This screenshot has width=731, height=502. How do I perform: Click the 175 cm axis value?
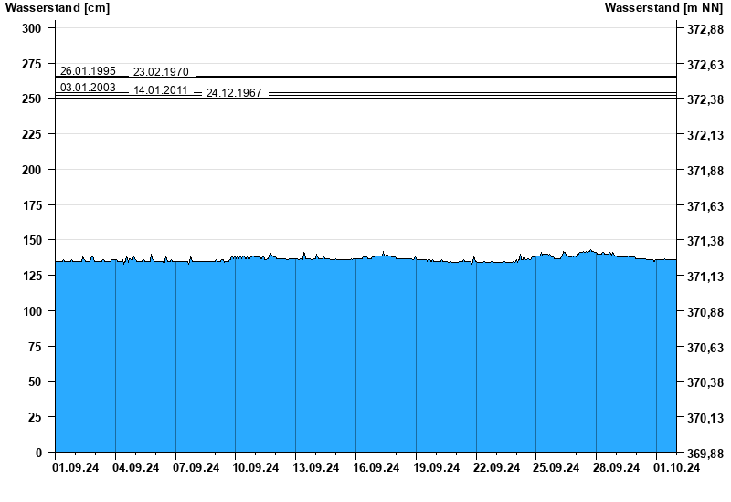(32, 205)
